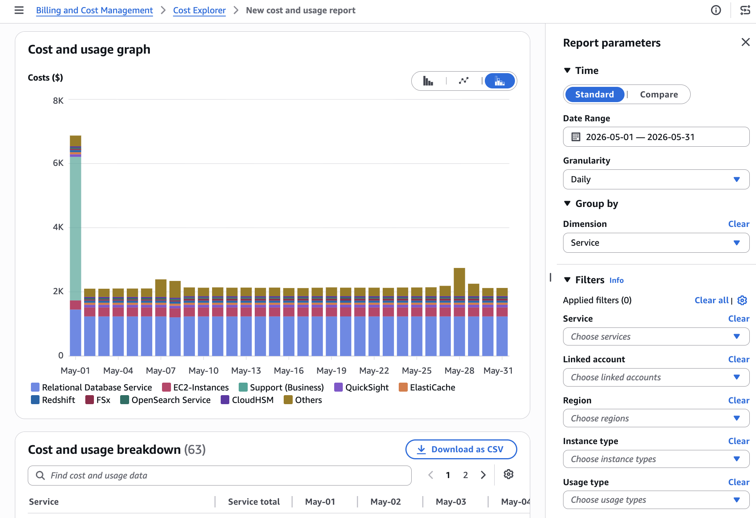Go to previous breakdown page arrow

click(431, 475)
